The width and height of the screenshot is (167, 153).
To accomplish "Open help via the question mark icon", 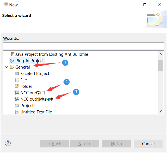I will point(8,143).
